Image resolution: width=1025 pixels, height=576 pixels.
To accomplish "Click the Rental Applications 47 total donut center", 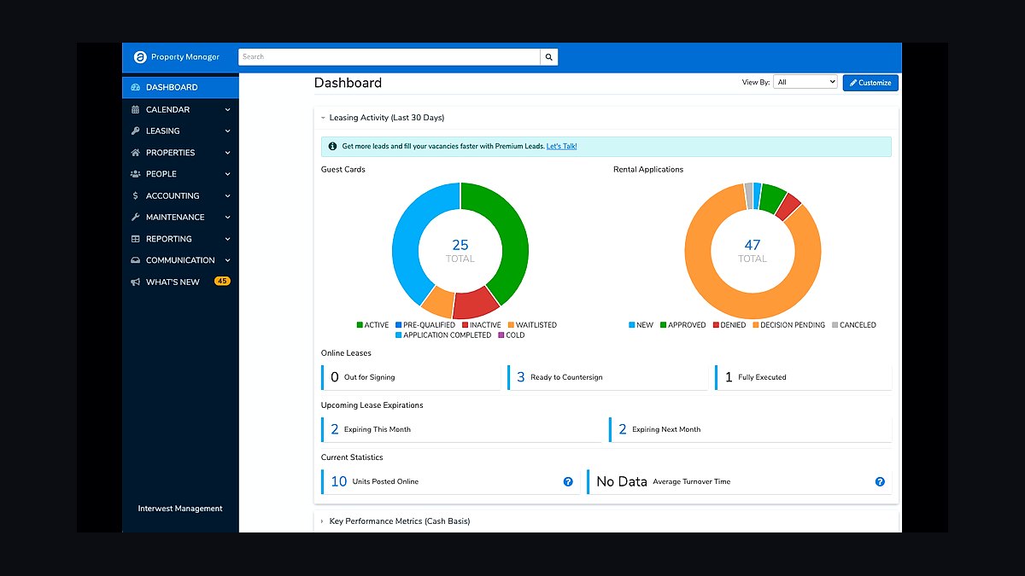I will pos(753,251).
